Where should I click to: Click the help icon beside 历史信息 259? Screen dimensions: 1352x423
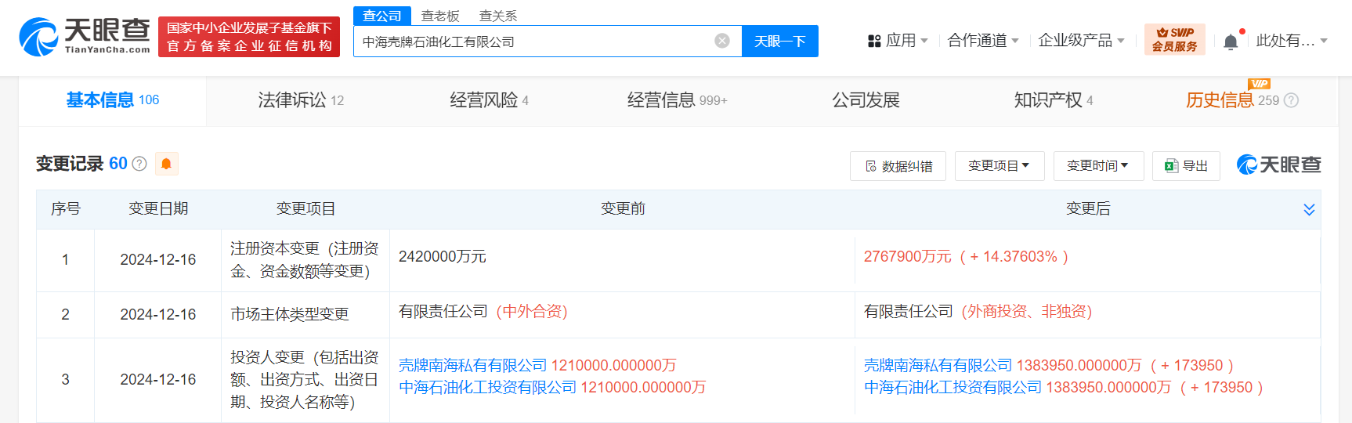pos(1292,100)
